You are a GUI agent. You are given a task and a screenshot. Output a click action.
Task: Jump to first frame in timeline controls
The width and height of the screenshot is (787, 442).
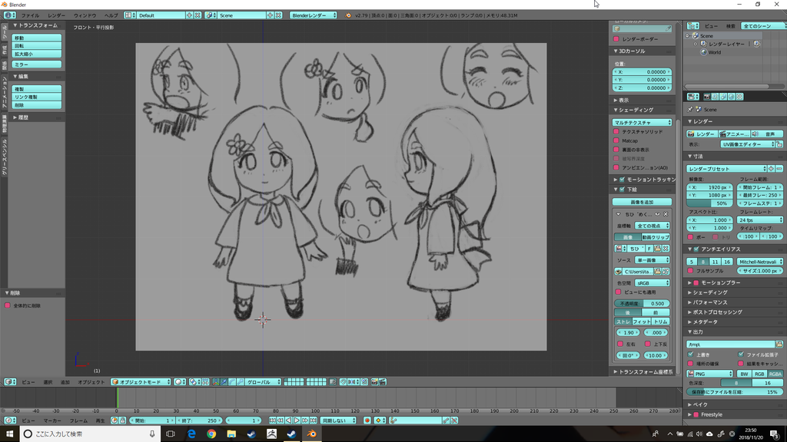tap(273, 421)
